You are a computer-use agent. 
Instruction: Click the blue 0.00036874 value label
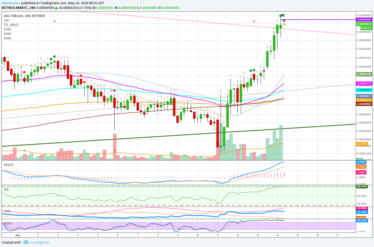[364, 96]
